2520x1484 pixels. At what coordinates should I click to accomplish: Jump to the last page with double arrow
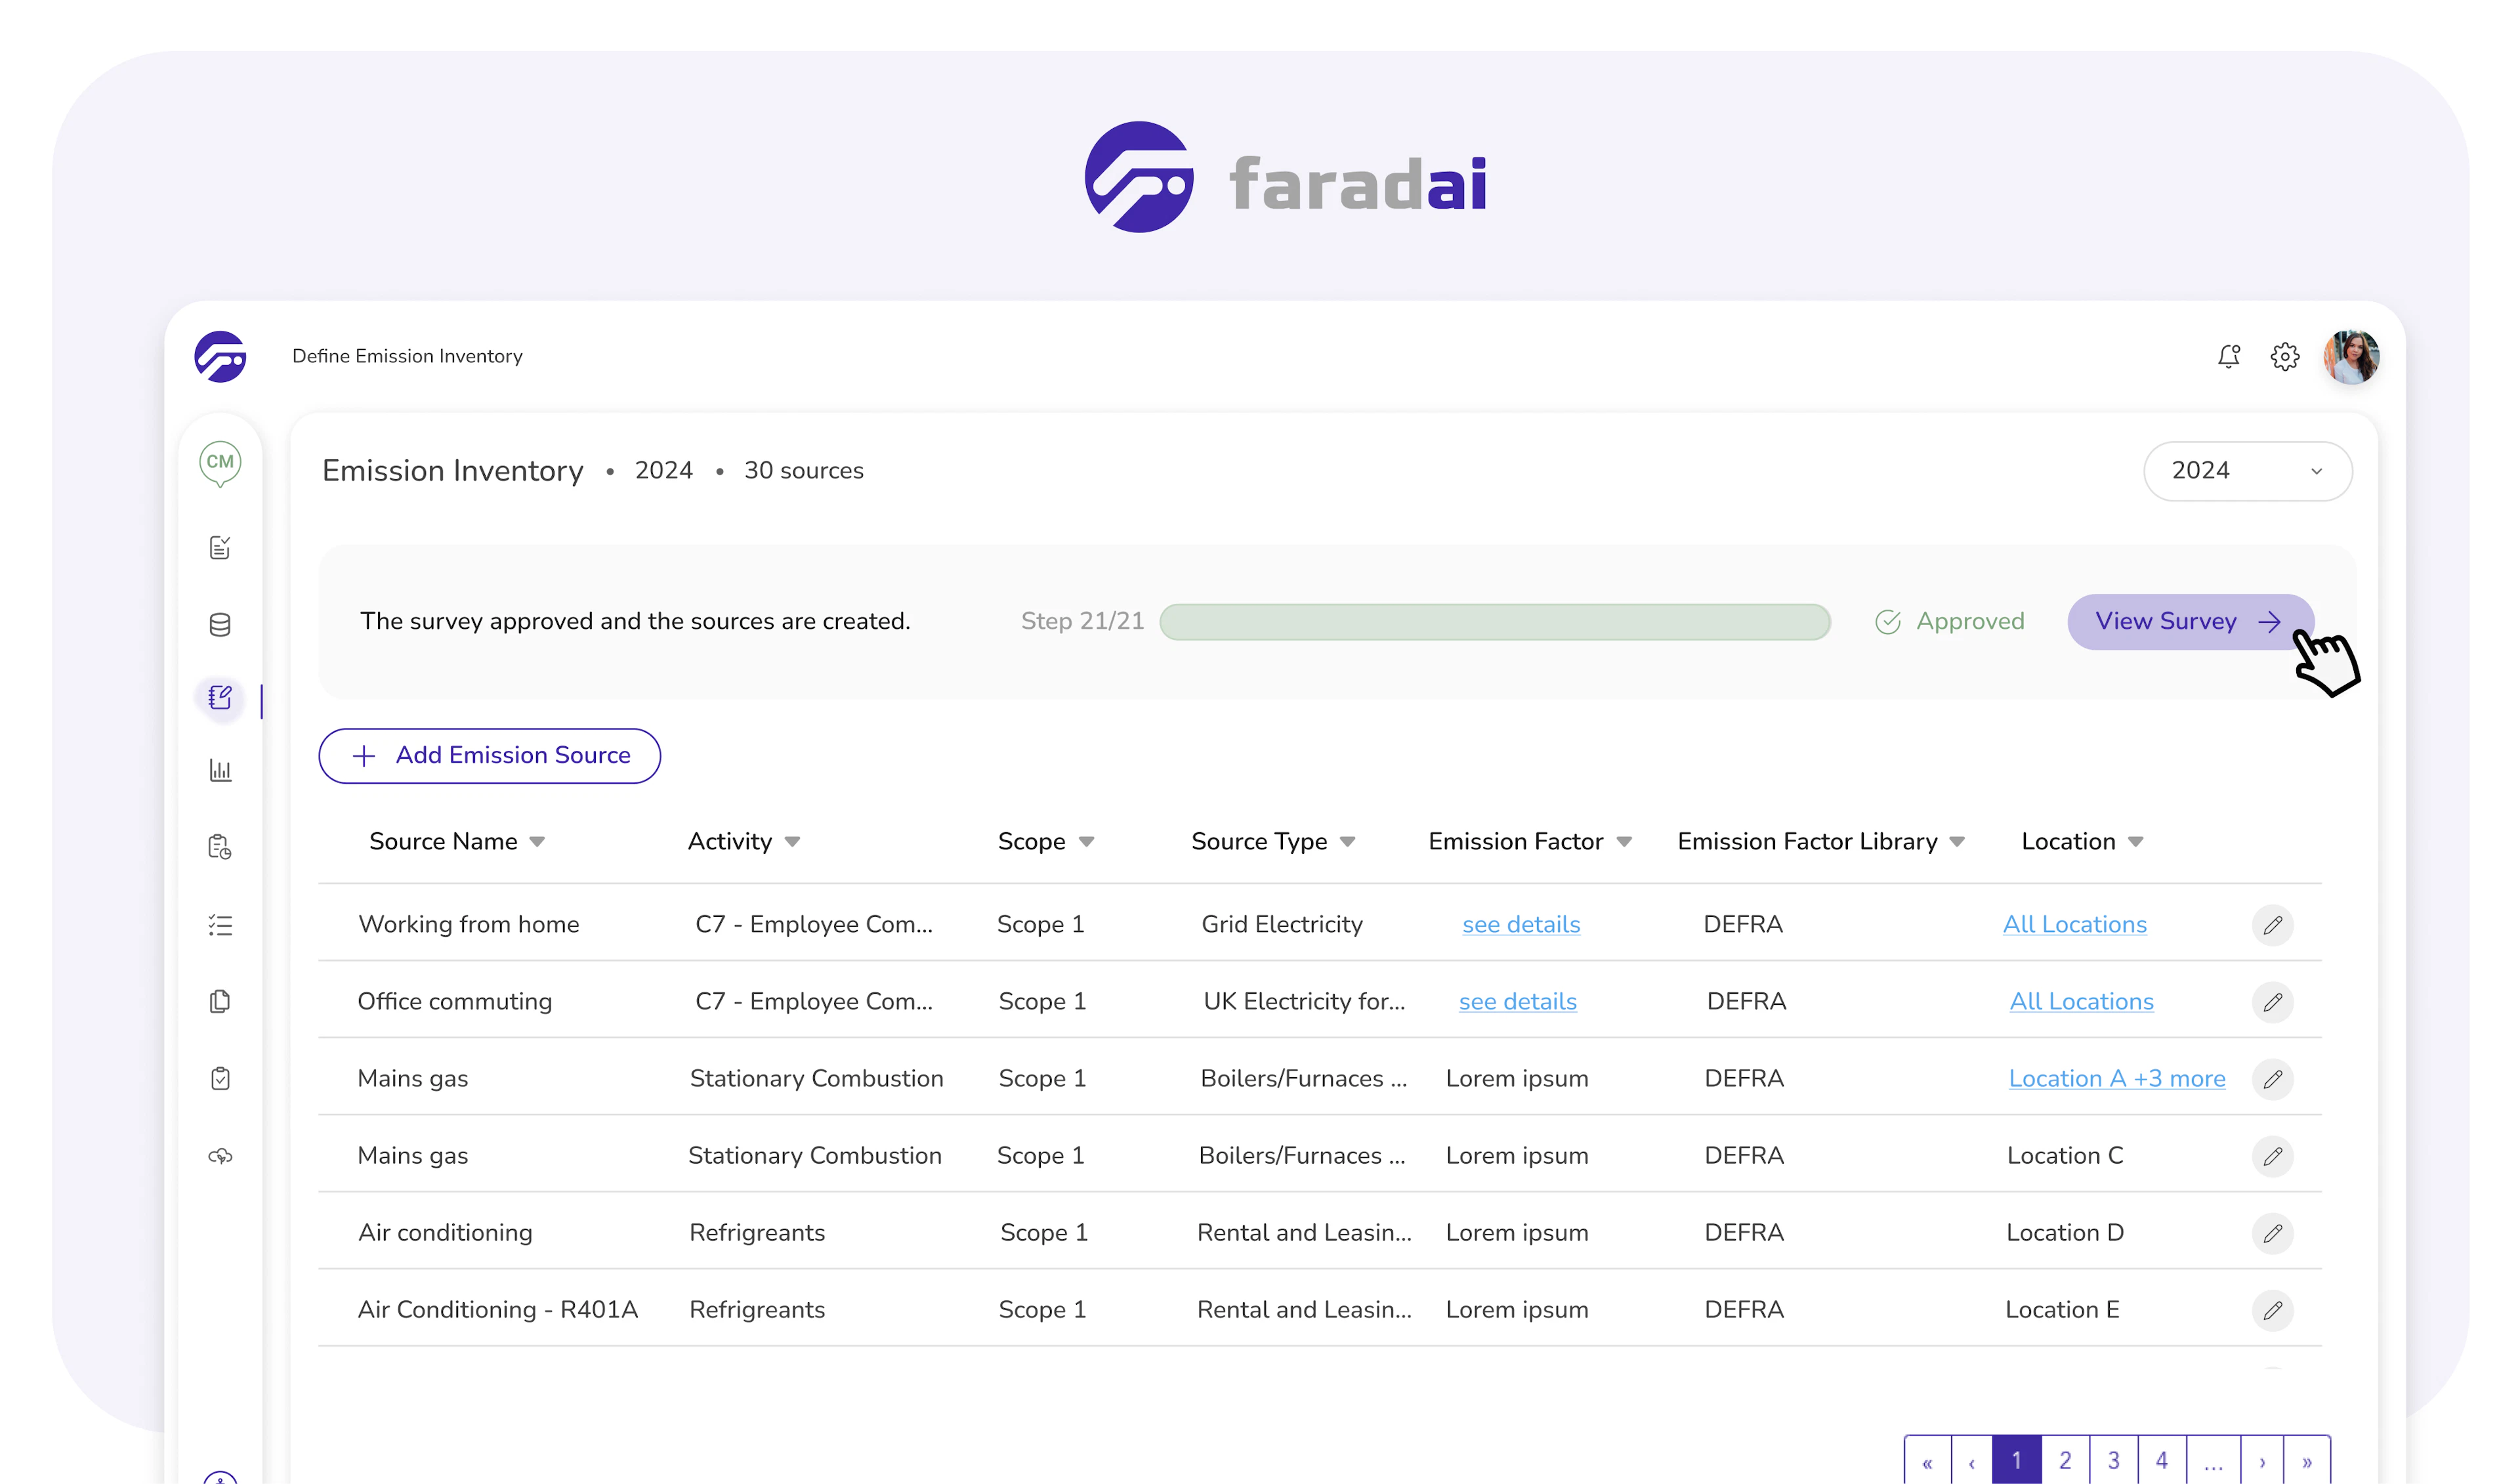click(2306, 1460)
